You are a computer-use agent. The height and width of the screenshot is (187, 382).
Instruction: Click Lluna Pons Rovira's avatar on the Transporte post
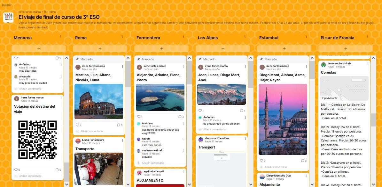[78, 140]
